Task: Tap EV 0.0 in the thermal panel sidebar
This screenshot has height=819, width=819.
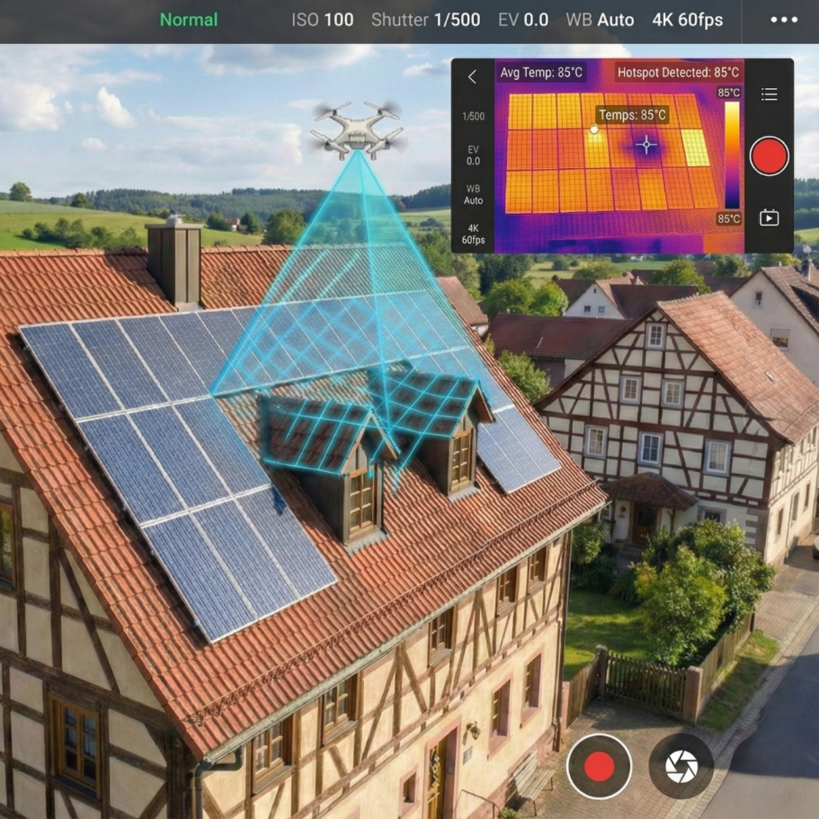Action: pos(473,156)
